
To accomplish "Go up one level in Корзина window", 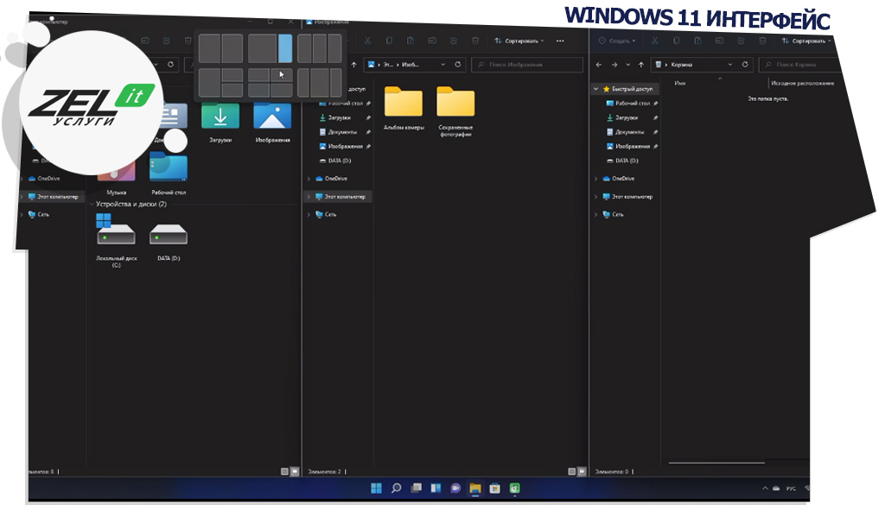I will (641, 65).
